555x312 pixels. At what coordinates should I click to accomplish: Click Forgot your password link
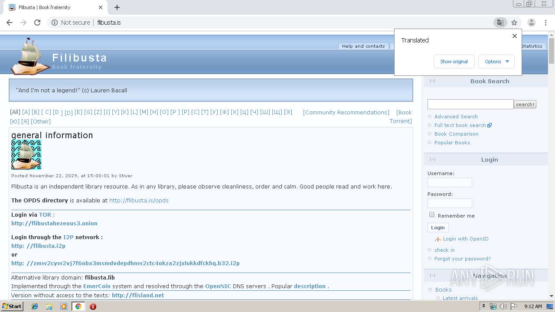pos(463,259)
